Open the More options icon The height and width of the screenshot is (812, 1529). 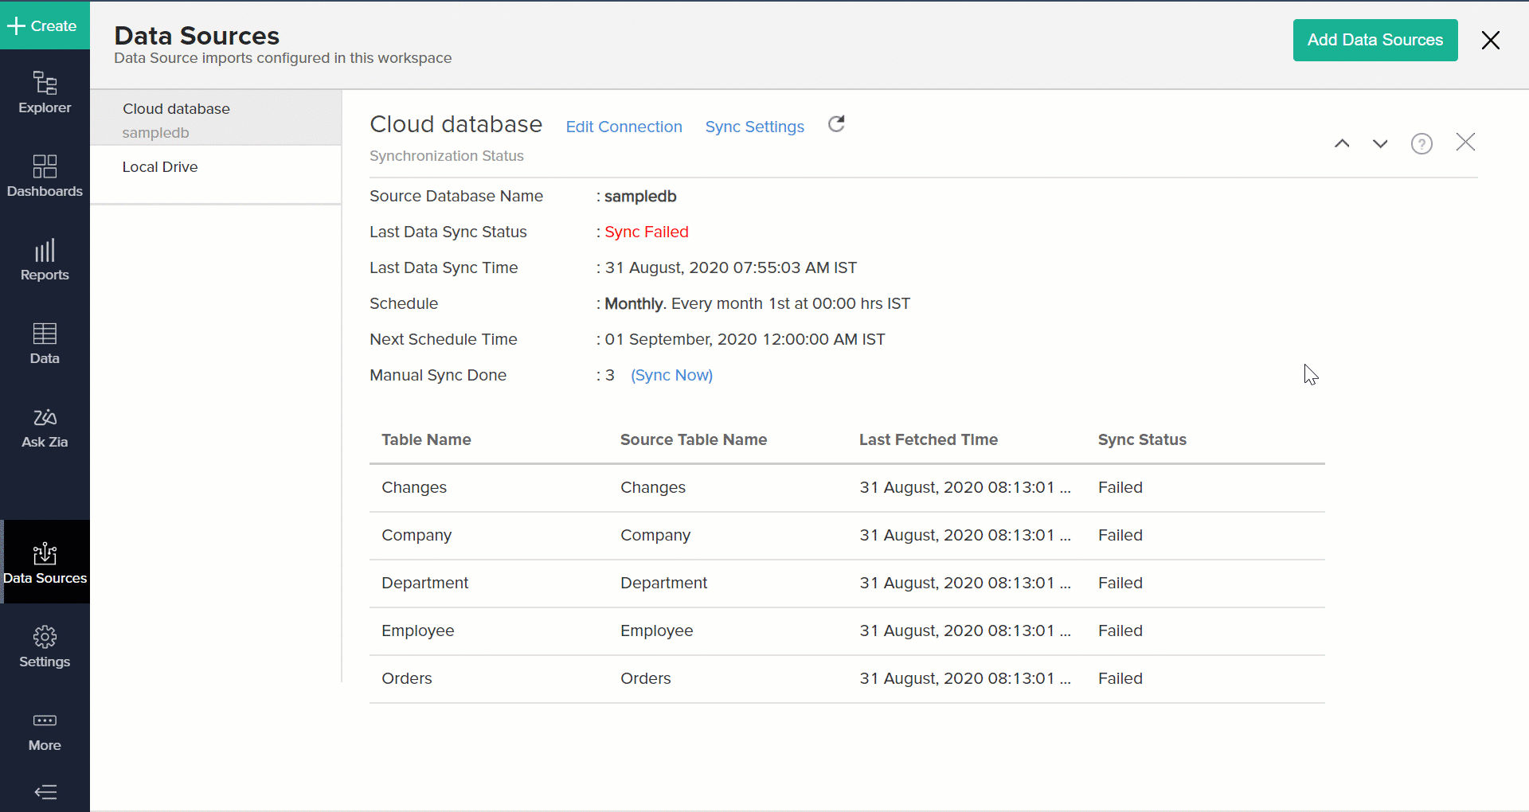click(44, 731)
